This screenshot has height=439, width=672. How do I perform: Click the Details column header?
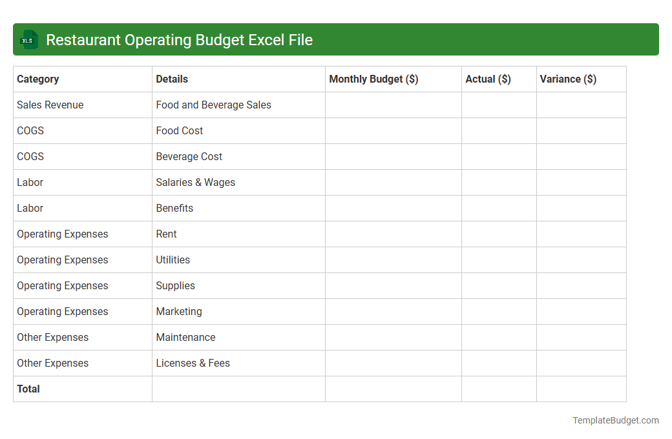point(171,79)
